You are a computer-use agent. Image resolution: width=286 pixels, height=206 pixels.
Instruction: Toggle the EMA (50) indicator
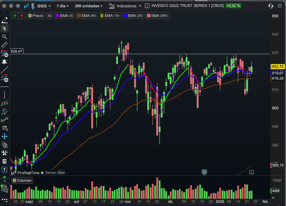pos(87,16)
